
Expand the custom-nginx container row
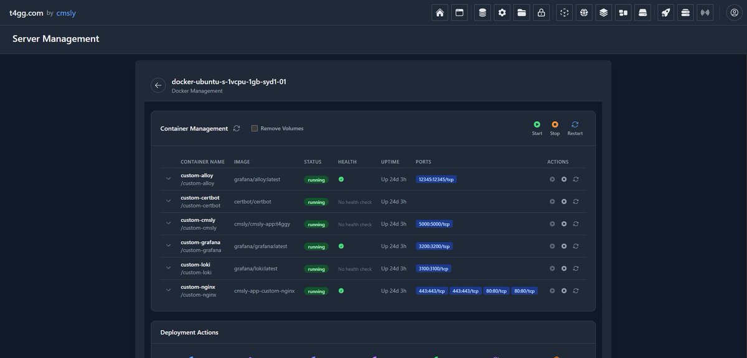pyautogui.click(x=168, y=290)
